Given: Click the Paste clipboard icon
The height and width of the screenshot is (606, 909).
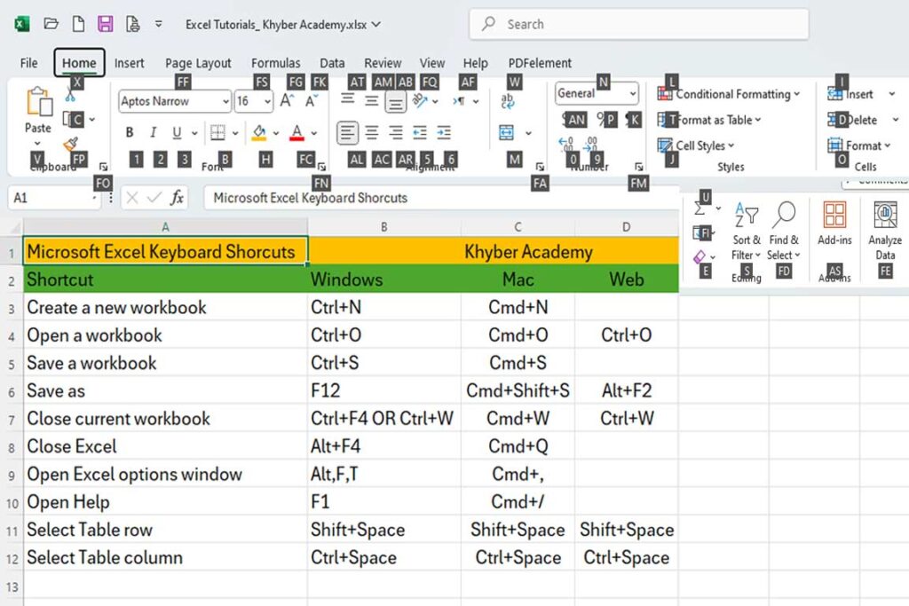Looking at the screenshot, I should (x=38, y=102).
